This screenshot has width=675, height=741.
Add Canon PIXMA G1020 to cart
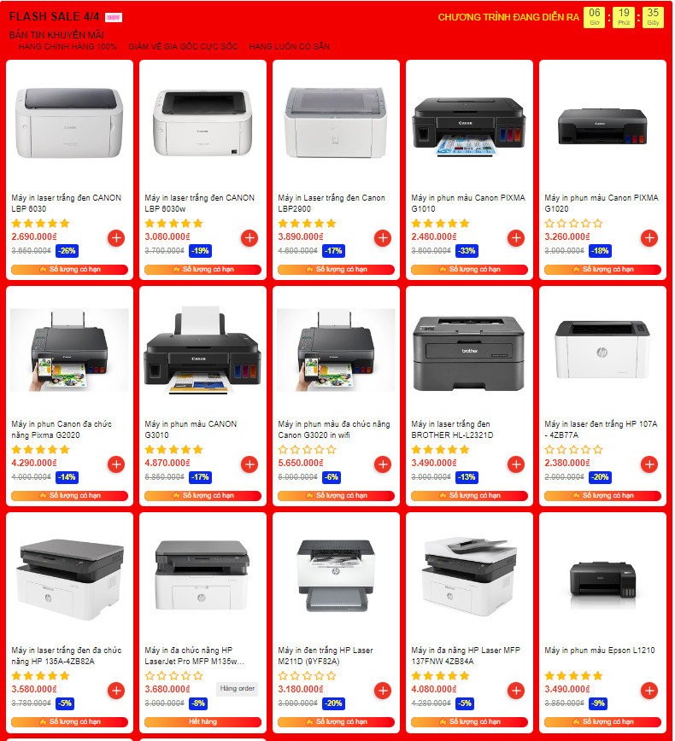(649, 237)
